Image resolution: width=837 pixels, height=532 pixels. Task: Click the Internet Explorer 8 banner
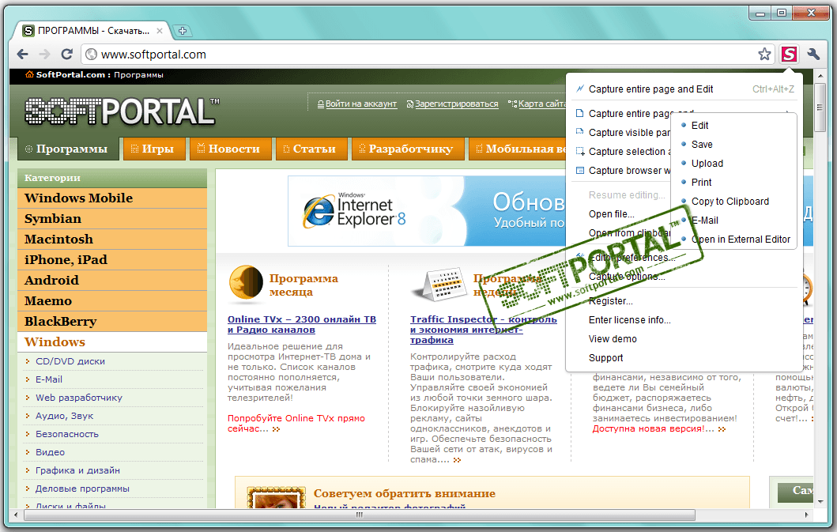coord(427,211)
